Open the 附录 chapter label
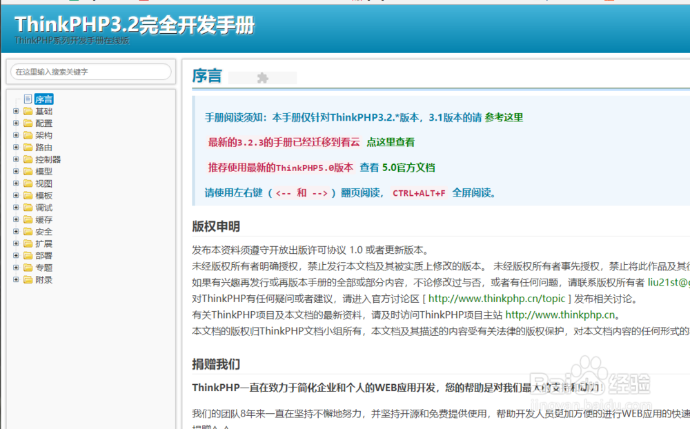The width and height of the screenshot is (690, 429). click(x=43, y=279)
